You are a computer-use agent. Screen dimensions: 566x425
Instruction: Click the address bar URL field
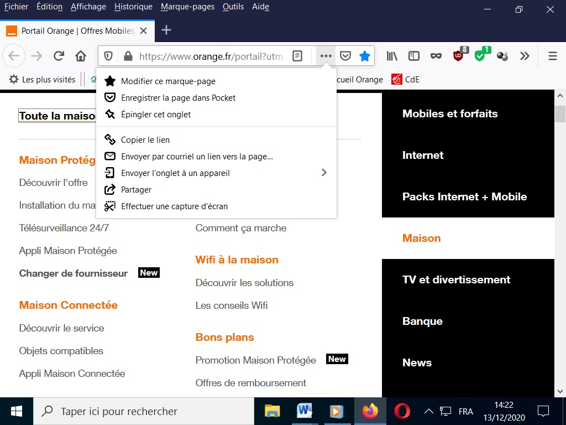tap(211, 56)
